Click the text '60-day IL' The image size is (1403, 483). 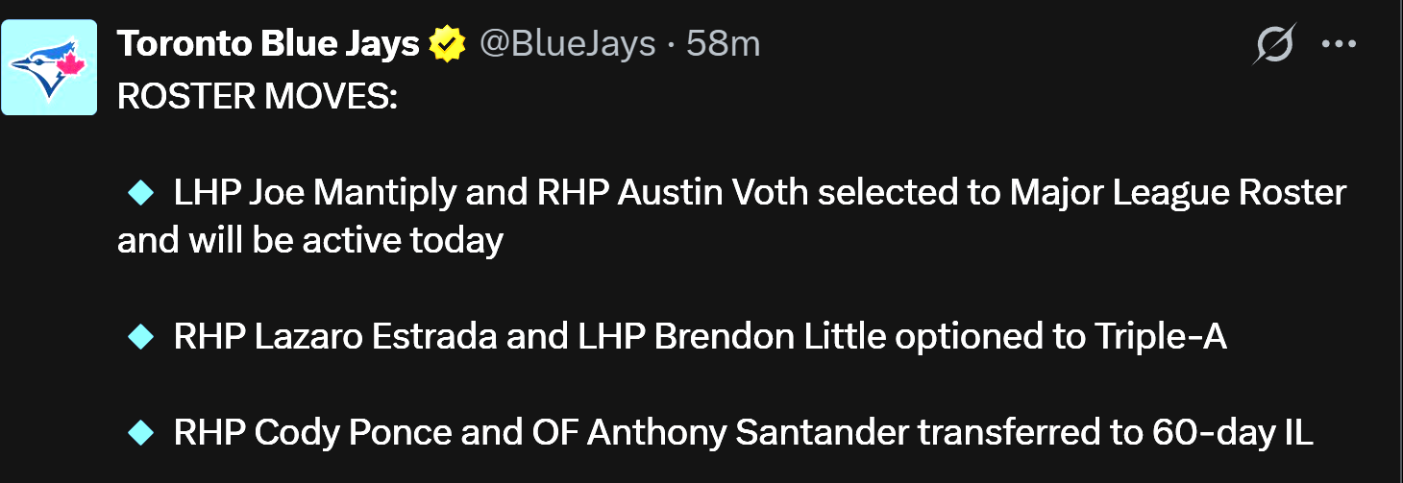[1231, 432]
